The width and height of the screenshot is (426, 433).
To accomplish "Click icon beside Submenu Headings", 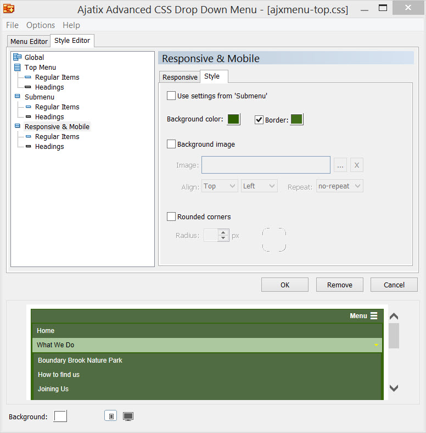I will coord(28,116).
